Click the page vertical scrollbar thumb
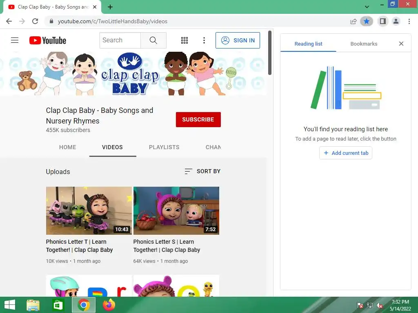 coord(270,53)
